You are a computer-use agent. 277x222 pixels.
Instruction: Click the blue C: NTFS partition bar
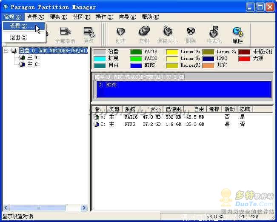click(184, 89)
